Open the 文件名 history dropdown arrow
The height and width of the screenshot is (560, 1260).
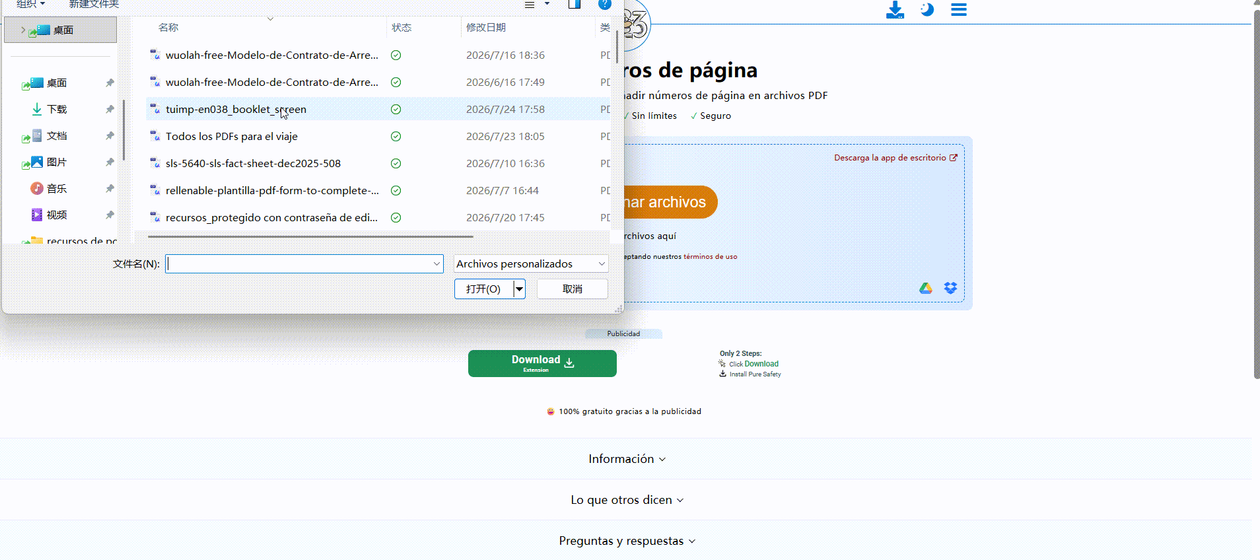tap(437, 263)
